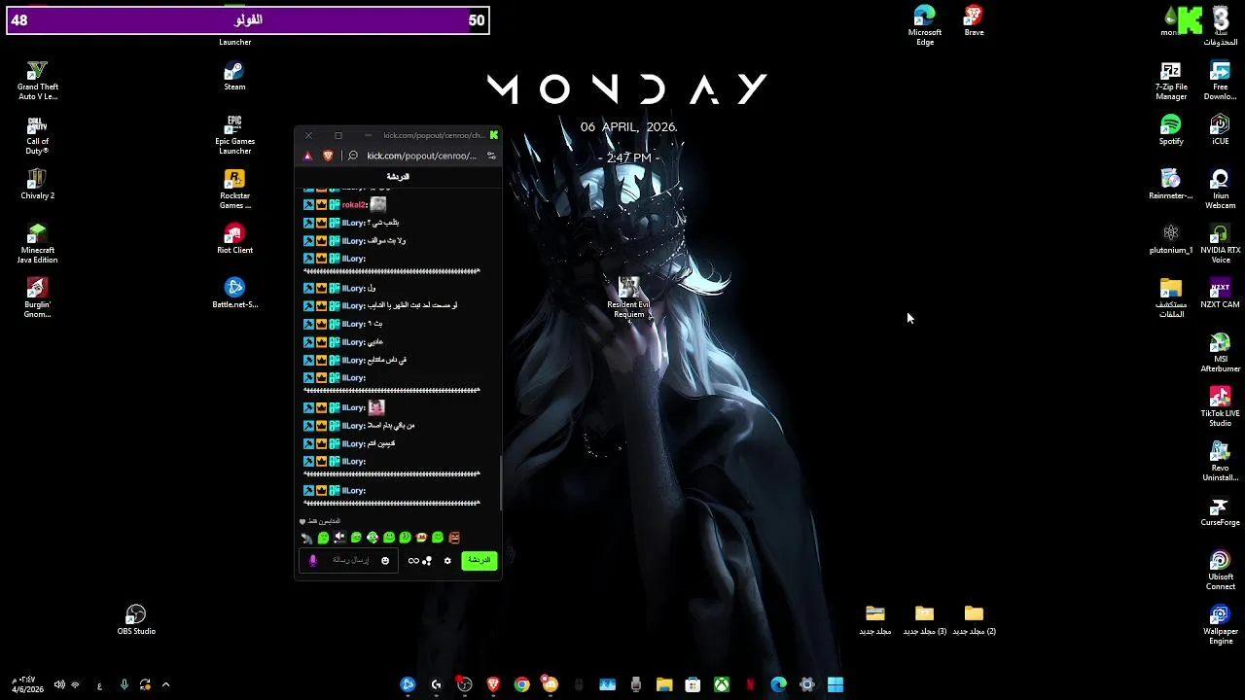Open volume control in system tray
Image resolution: width=1245 pixels, height=700 pixels.
[x=59, y=685]
